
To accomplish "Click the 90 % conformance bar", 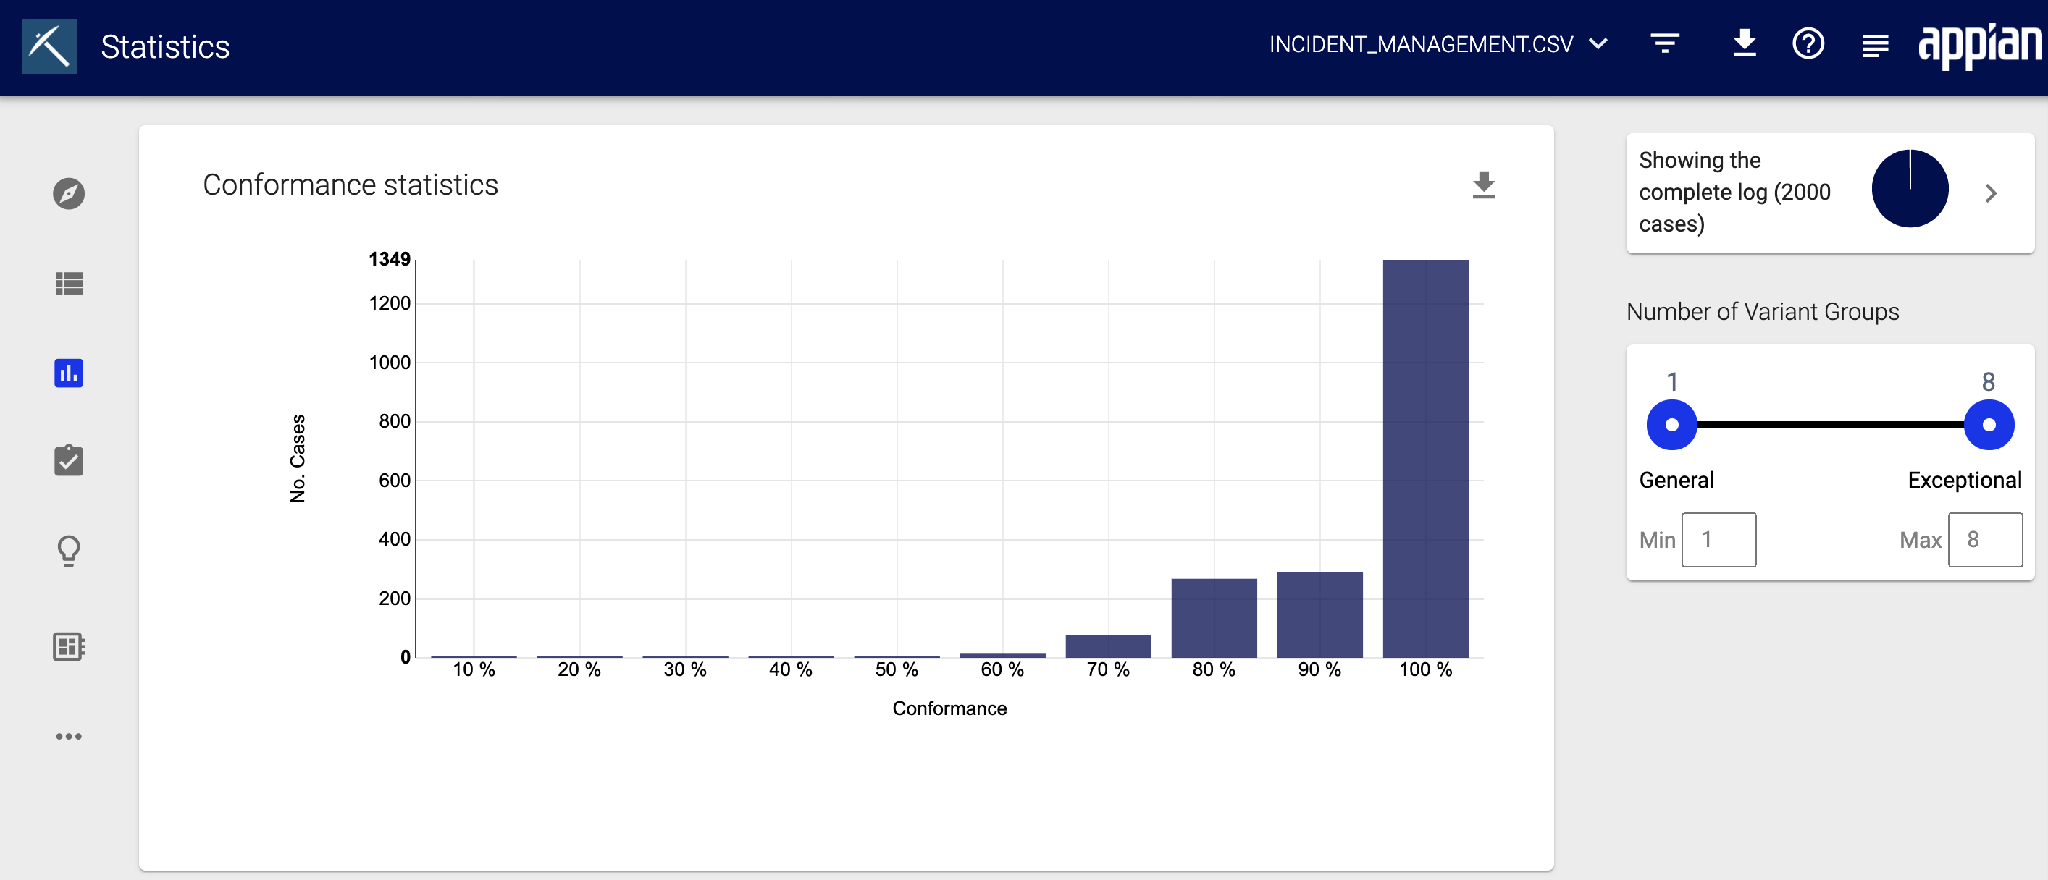I will pos(1319,614).
